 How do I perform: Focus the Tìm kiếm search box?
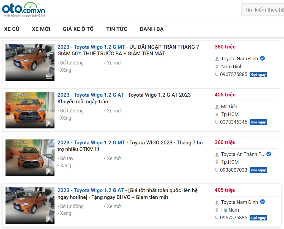(263, 10)
